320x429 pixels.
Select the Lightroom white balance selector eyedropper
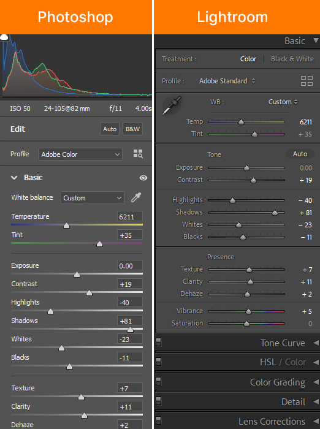[172, 105]
